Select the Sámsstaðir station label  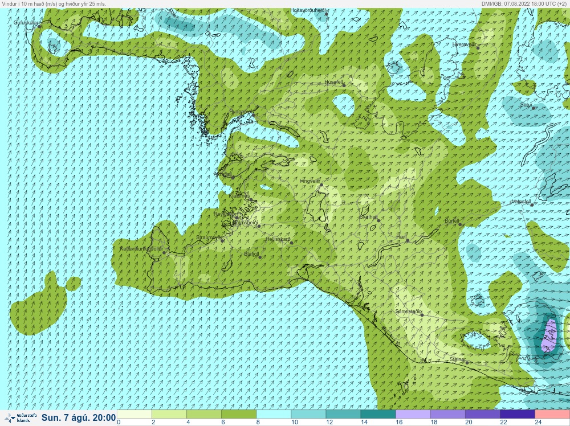pyautogui.click(x=408, y=312)
